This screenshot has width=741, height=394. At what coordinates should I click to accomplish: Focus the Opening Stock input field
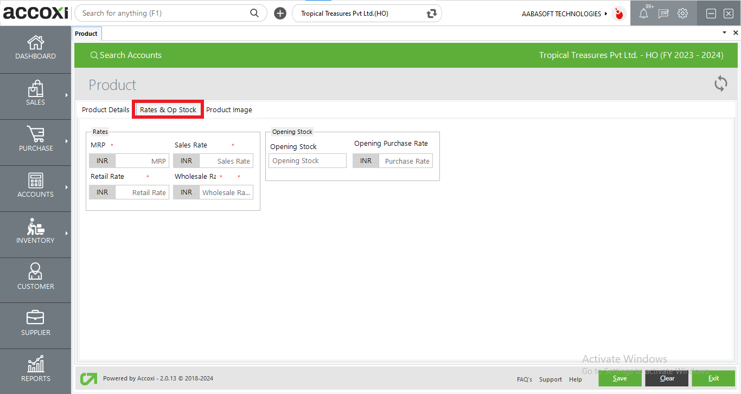(x=307, y=161)
